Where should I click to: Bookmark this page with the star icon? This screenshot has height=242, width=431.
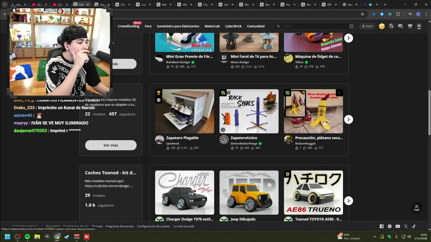[x=362, y=14]
